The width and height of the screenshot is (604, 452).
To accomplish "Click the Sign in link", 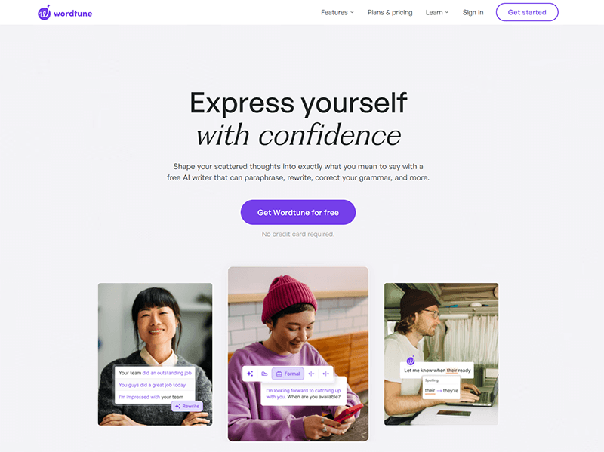I will (x=473, y=12).
